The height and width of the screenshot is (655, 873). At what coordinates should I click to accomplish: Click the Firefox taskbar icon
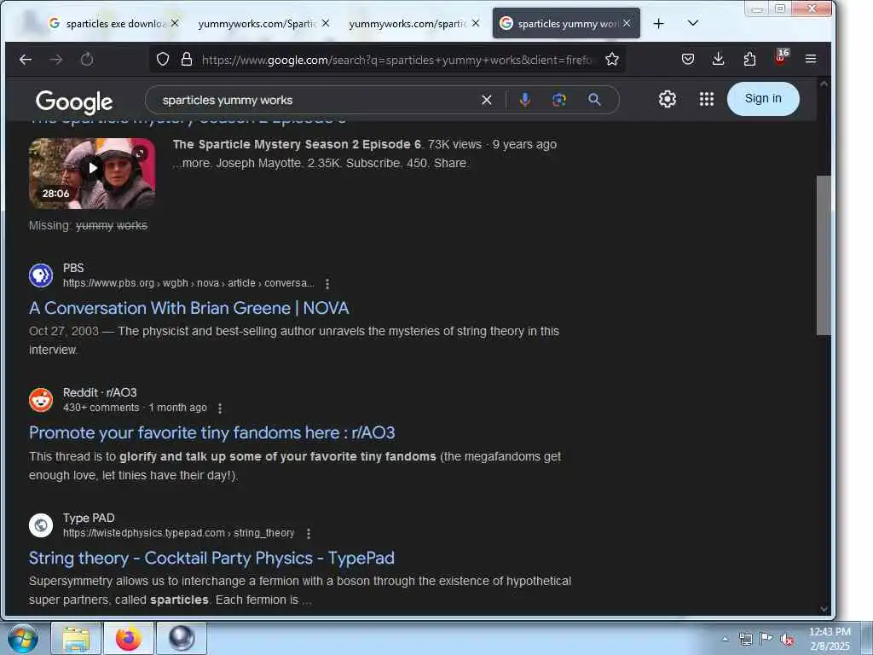coord(129,639)
